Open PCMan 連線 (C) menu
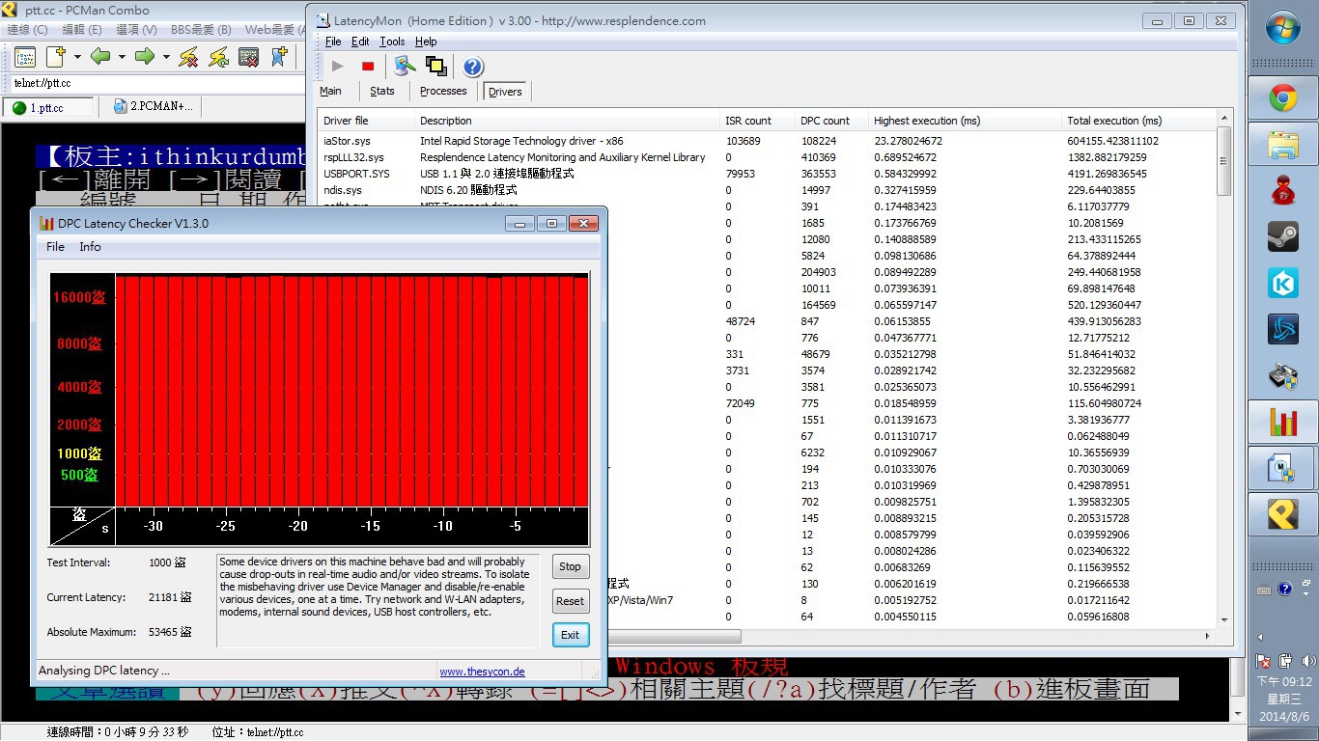 tap(27, 30)
